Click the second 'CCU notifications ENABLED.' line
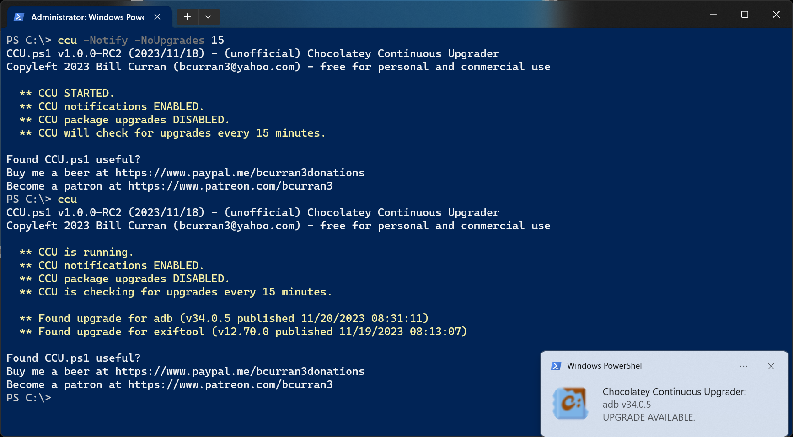The height and width of the screenshot is (437, 793). 112,265
